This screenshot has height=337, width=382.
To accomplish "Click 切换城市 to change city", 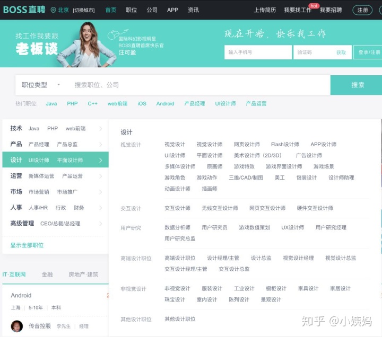I will click(84, 10).
